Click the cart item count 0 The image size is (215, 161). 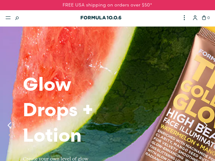209,18
